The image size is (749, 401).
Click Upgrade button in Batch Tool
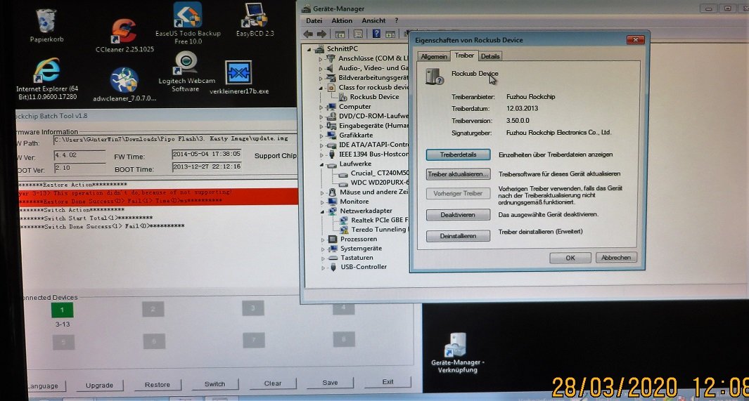click(x=99, y=386)
